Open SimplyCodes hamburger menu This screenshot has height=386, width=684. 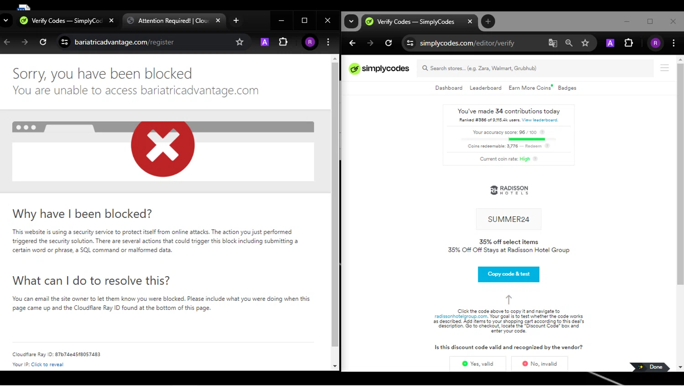click(664, 68)
